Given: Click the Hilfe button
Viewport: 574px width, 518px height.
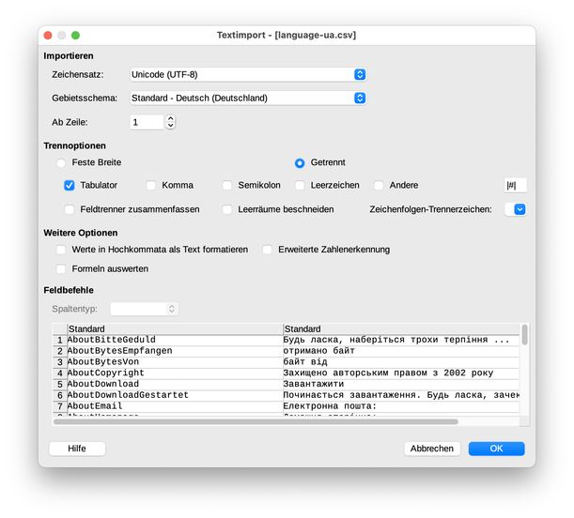Looking at the screenshot, I should (77, 449).
